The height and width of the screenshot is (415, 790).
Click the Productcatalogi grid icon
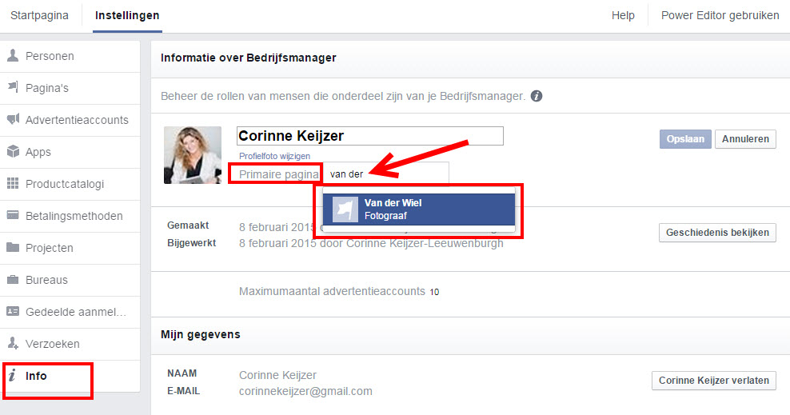coord(13,183)
